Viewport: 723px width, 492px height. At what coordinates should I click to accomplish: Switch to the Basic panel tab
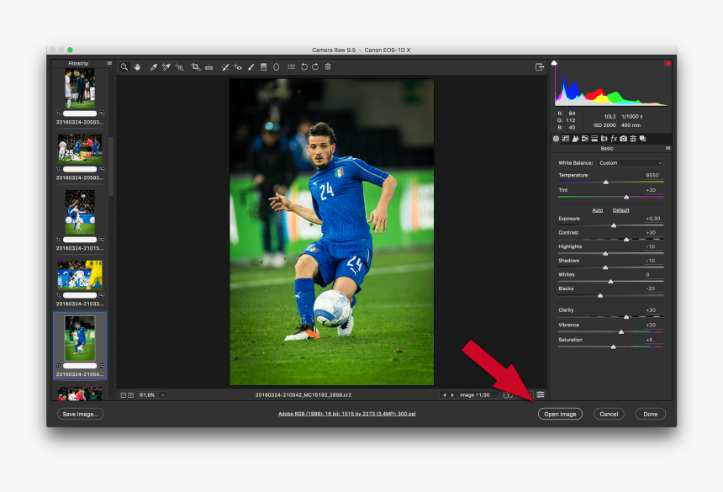[x=556, y=139]
